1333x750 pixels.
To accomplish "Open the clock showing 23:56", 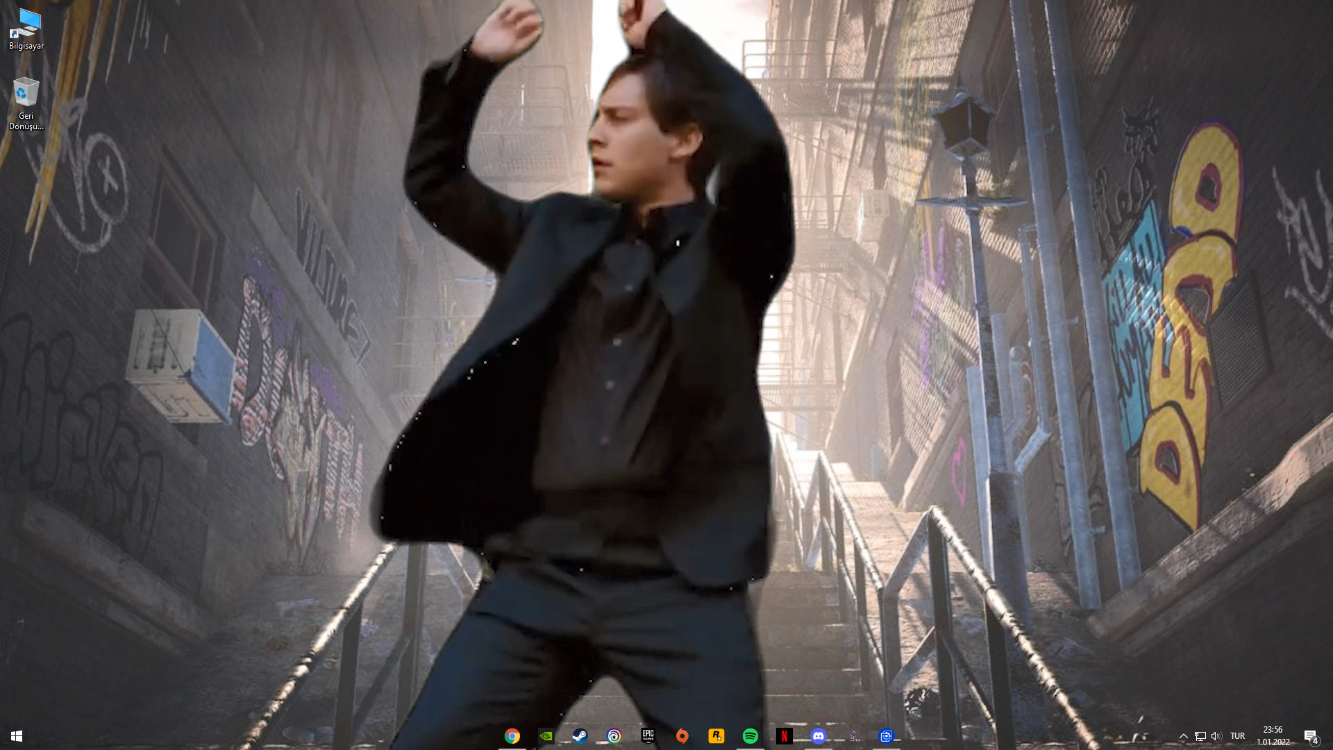I will [x=1273, y=735].
